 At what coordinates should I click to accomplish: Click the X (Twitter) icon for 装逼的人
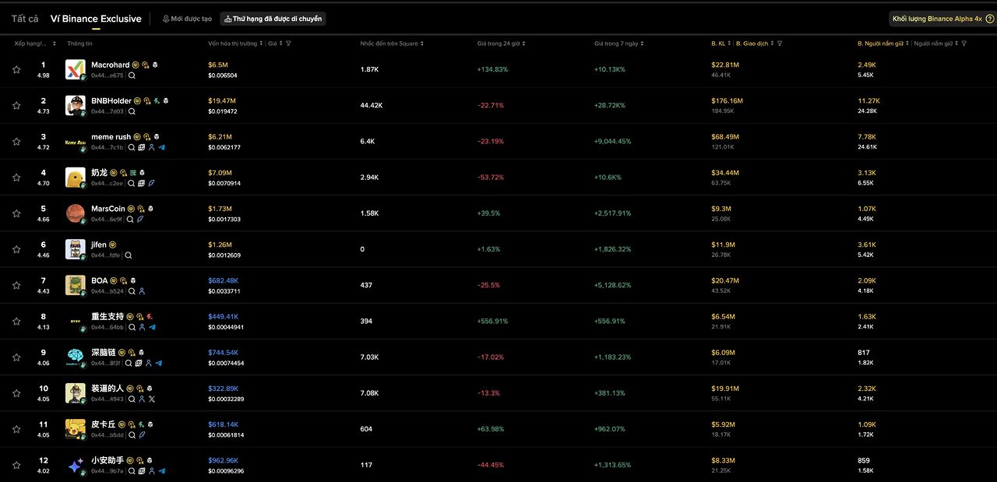151,399
